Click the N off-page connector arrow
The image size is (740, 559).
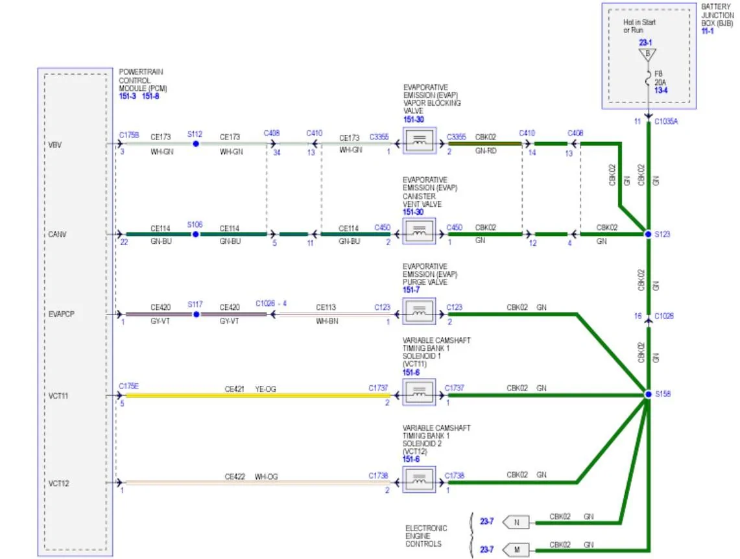point(516,522)
